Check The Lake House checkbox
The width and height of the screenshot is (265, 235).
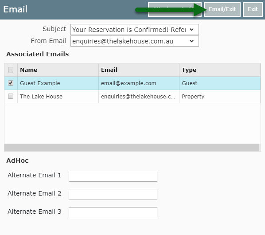click(11, 96)
